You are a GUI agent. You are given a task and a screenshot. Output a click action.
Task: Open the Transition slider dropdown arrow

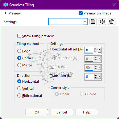click(99, 77)
